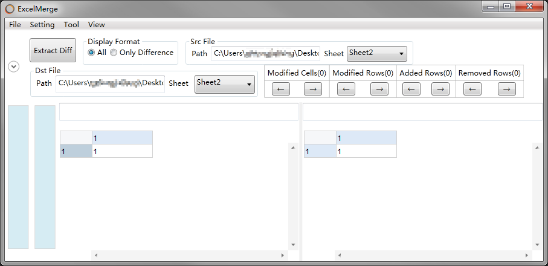
Task: Select column header 1 in right grid
Action: [x=366, y=138]
